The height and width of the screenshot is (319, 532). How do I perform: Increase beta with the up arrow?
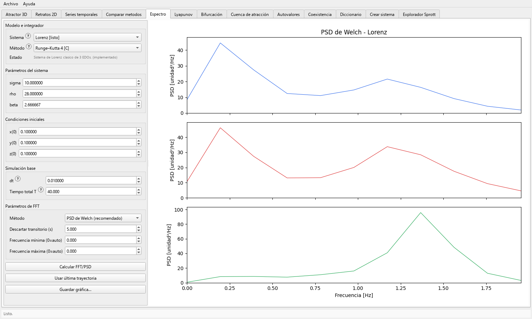point(139,103)
